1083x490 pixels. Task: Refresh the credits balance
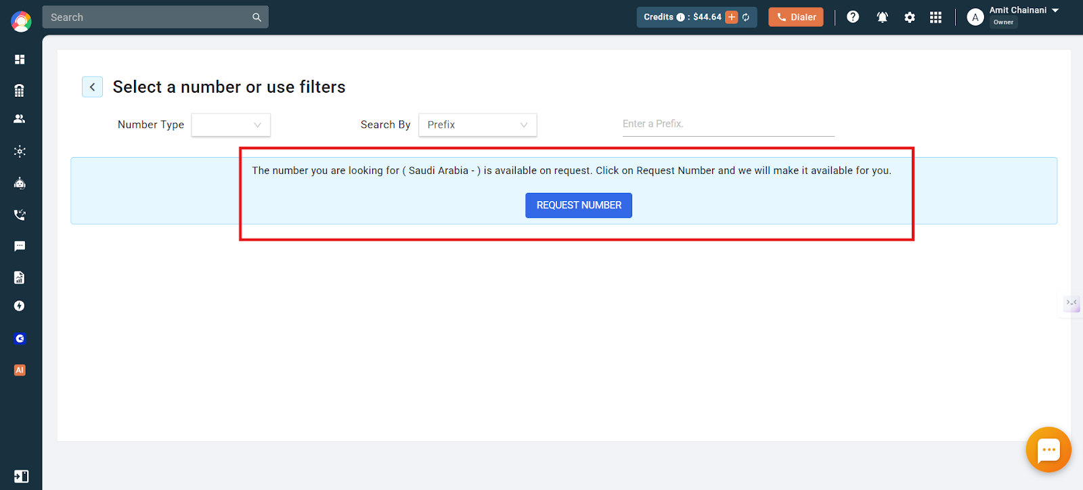coord(746,18)
